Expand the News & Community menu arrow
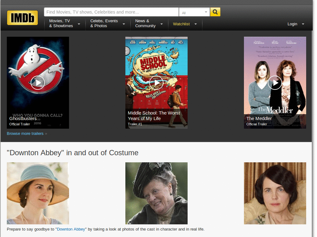 [162, 24]
